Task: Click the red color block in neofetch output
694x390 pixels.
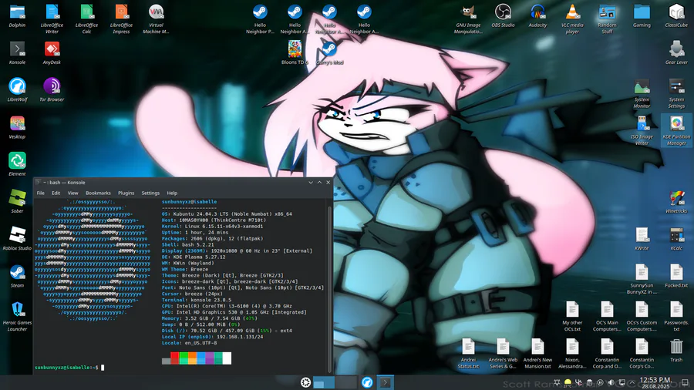Action: click(175, 358)
